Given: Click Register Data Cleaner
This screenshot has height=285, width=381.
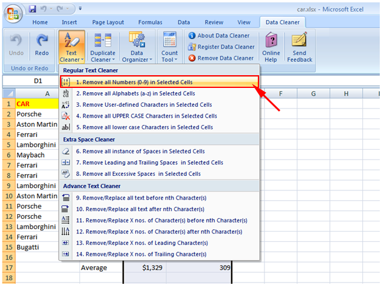Looking at the screenshot, I should coord(221,47).
